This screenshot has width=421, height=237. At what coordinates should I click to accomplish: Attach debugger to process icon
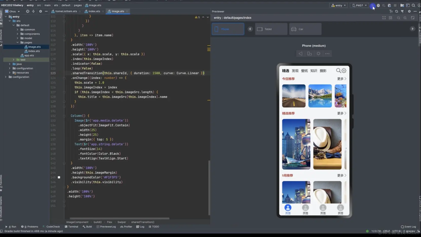coord(389,5)
